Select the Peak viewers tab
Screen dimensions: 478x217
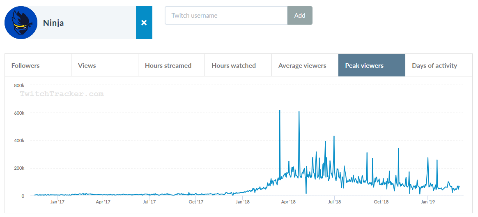pos(372,65)
